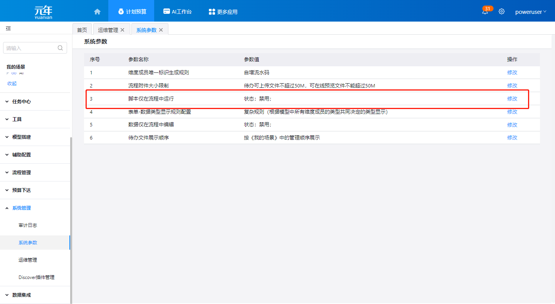Open the notification bell with 31 badge
Screen dimensions: 555x304
(x=485, y=12)
